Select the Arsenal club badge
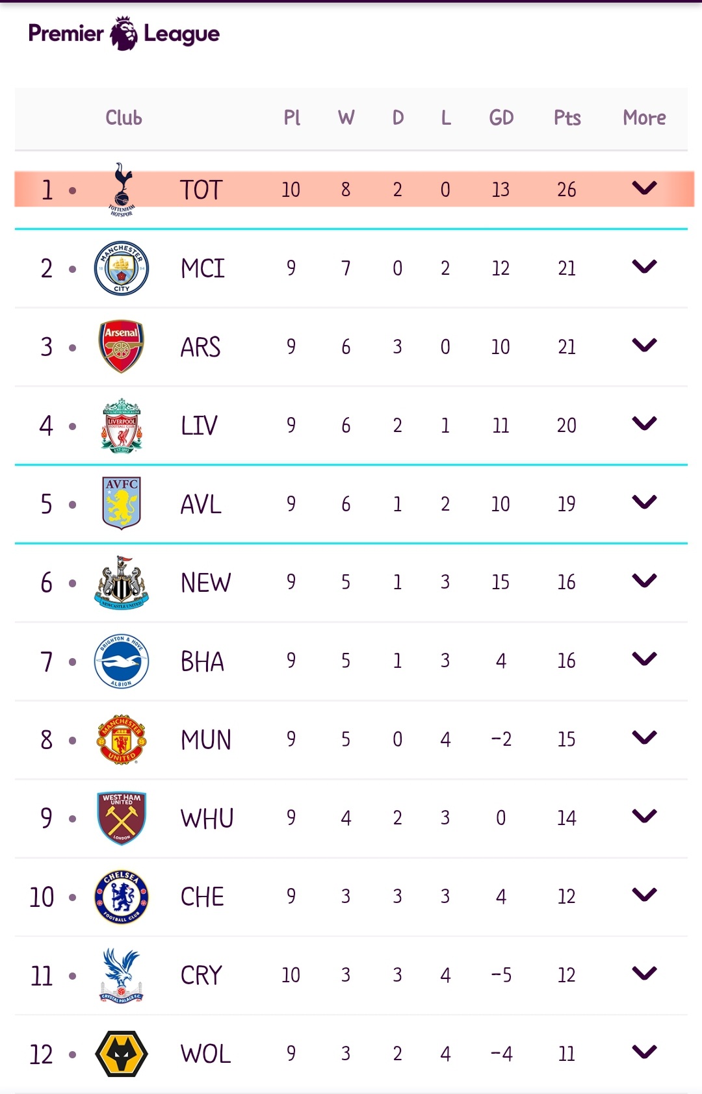 (x=122, y=346)
